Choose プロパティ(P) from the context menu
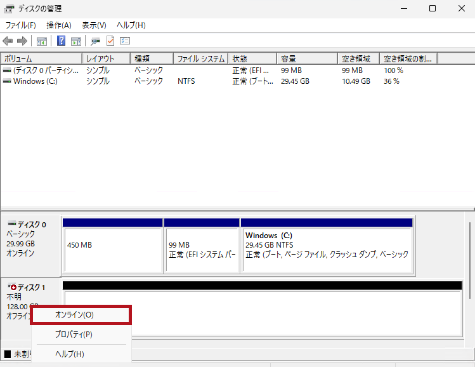Viewport: 475px width, 367px height. (x=74, y=335)
